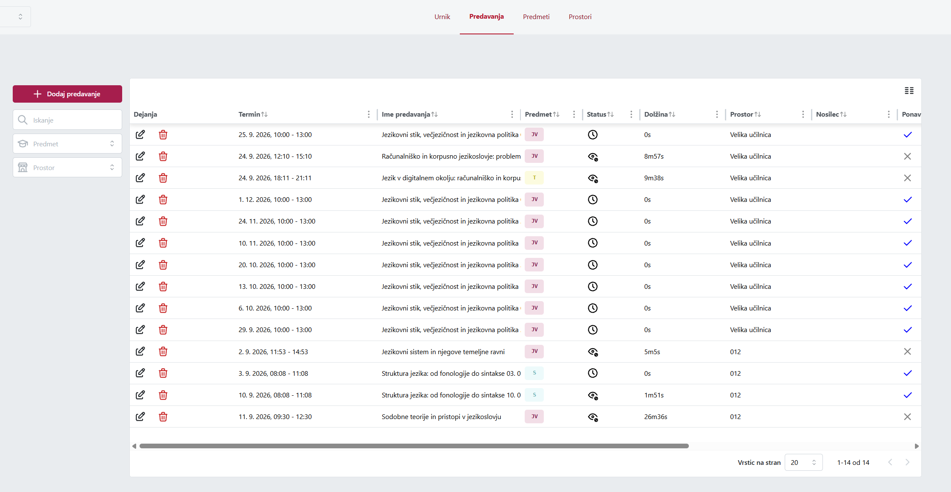Viewport: 951px width, 492px height.
Task: Open Ime predavanja column options menu
Action: coord(512,114)
